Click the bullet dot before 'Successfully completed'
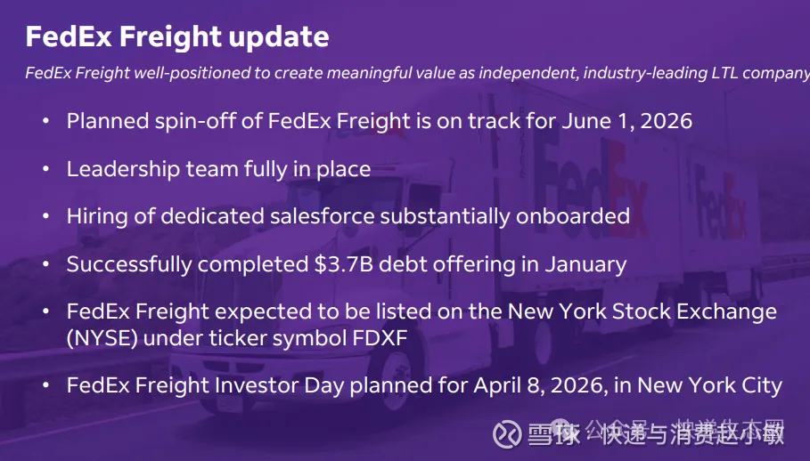Image resolution: width=810 pixels, height=461 pixels. [45, 264]
